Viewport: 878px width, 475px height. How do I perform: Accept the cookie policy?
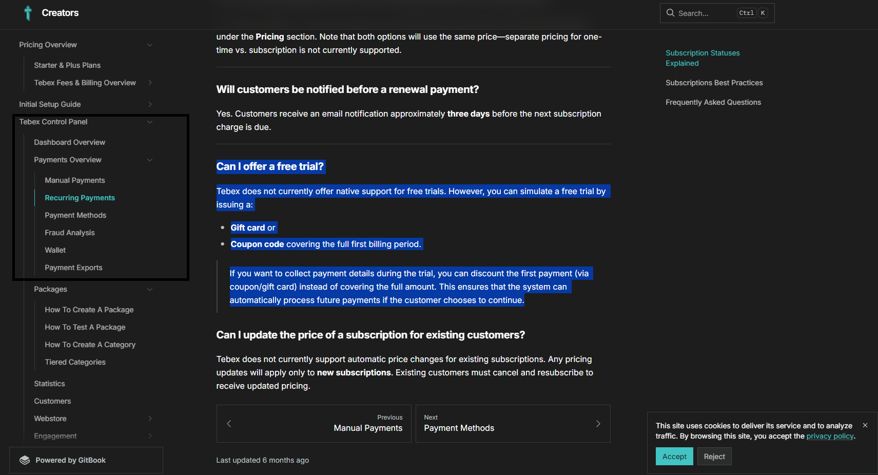pos(674,457)
